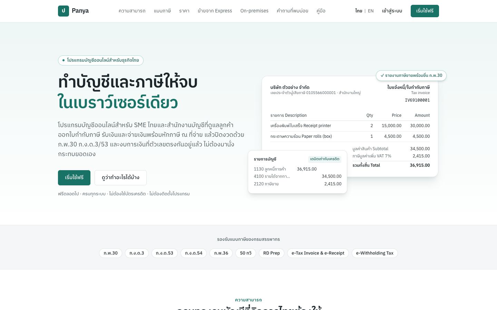Select the ภ.พ.36 tax form chip
This screenshot has width=497, height=310.
click(221, 253)
